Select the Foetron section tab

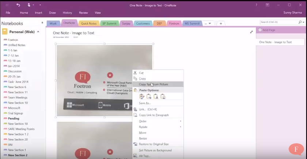[174, 23]
